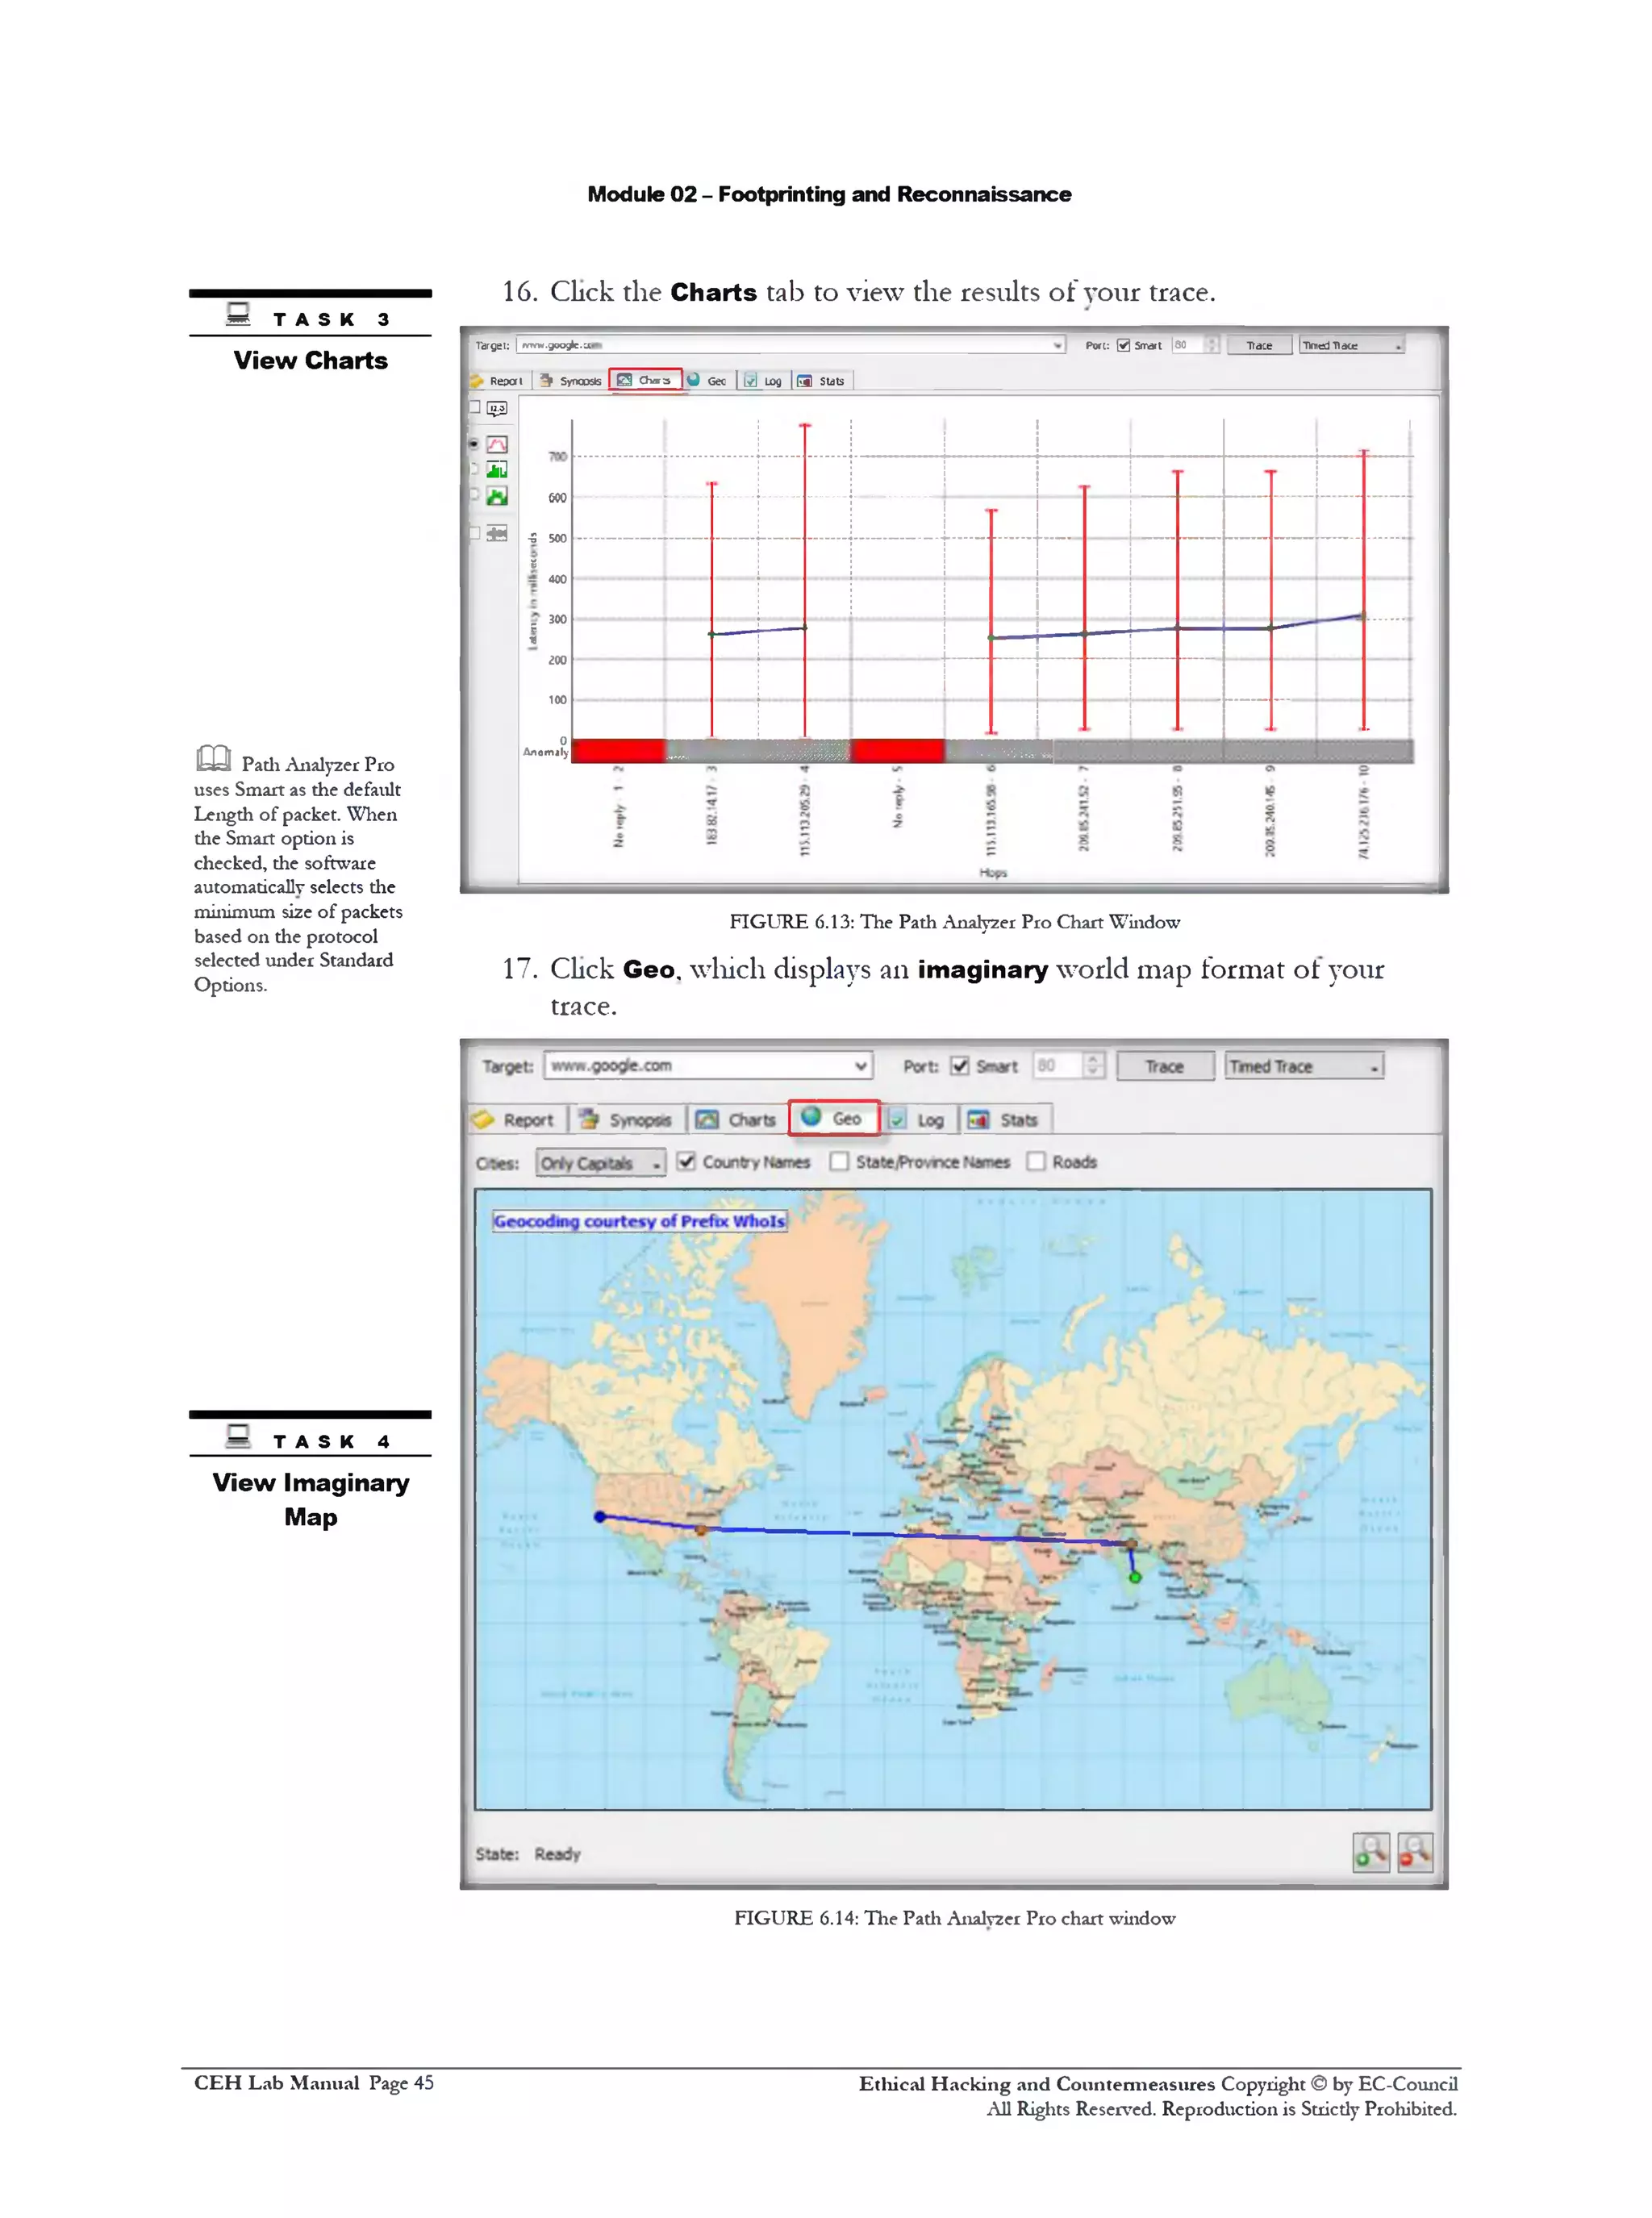Select the green area chart type icon
Image resolution: width=1652 pixels, height=2218 pixels.
[497, 496]
